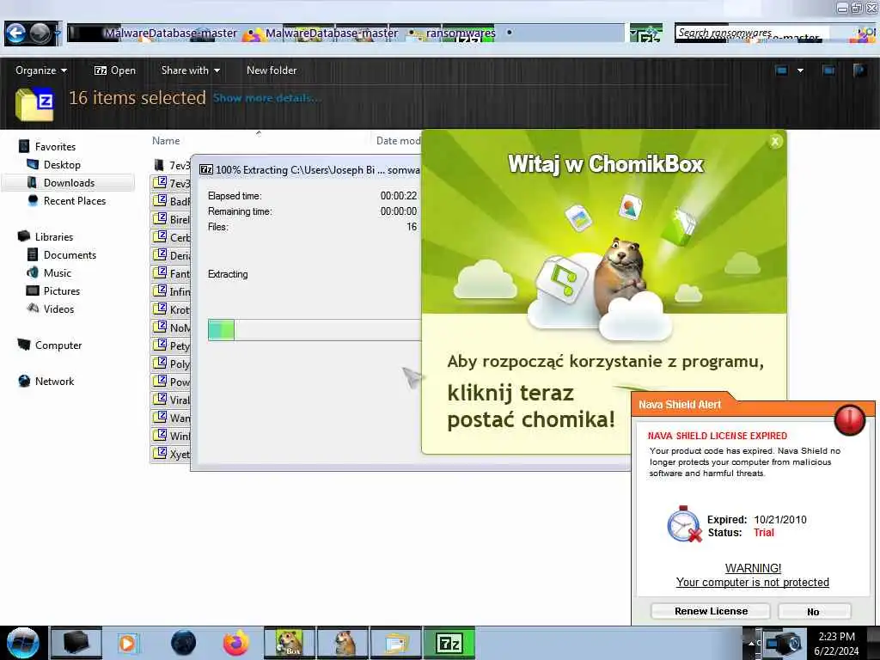Select the Wan archive file icon
This screenshot has height=660, width=880.
point(160,418)
